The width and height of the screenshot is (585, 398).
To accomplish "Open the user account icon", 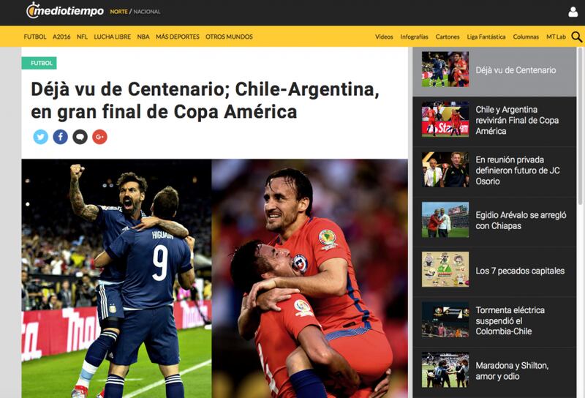I will (x=573, y=12).
